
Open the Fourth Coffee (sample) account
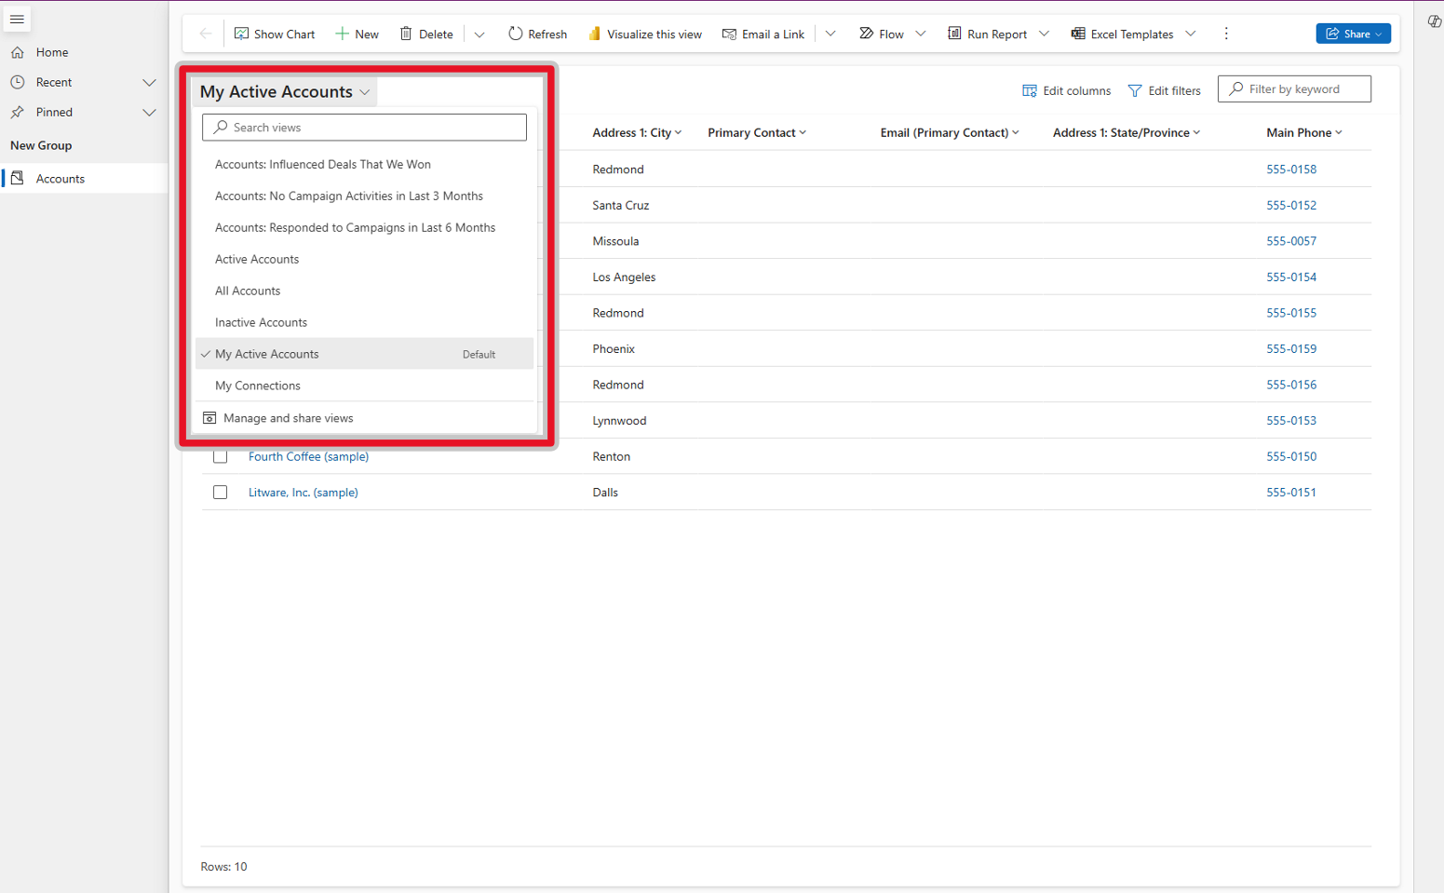coord(308,456)
